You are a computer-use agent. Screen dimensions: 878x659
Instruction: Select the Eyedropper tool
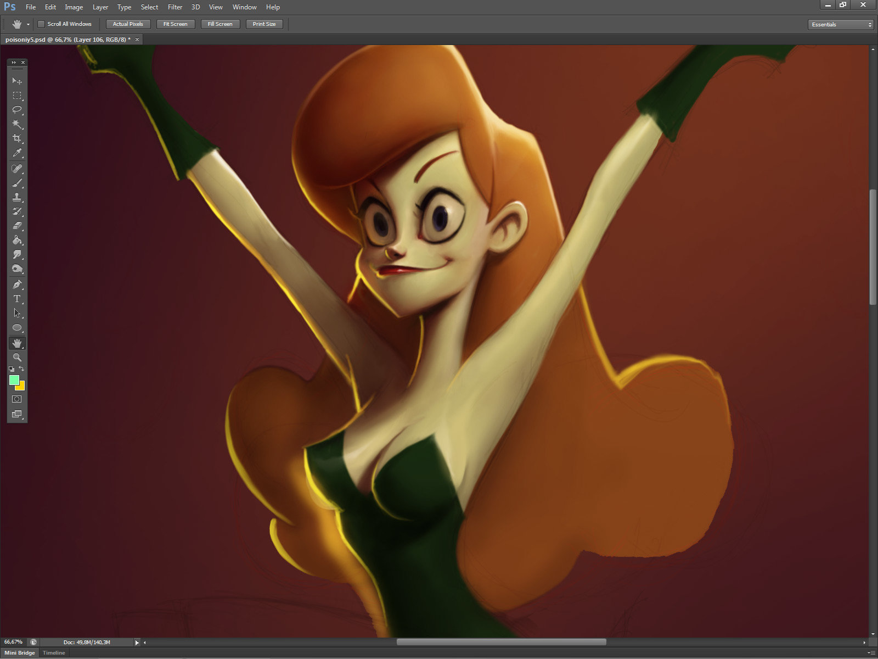(x=17, y=153)
